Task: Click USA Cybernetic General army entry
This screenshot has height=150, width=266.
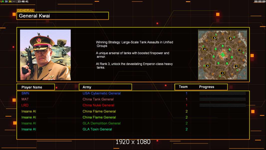Action: click(102, 93)
